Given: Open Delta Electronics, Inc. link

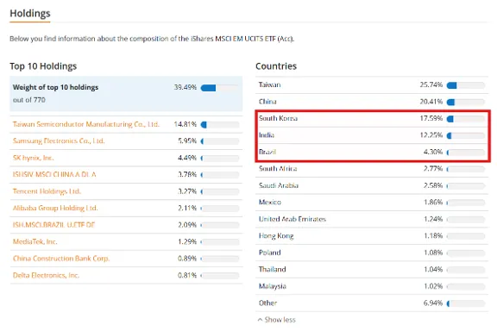Looking at the screenshot, I should (x=46, y=275).
